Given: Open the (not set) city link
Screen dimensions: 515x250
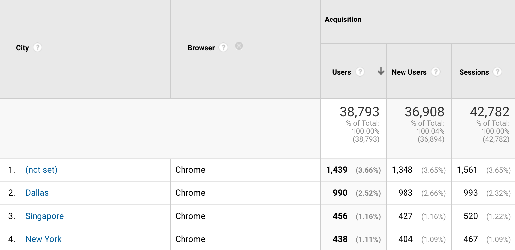Looking at the screenshot, I should coord(41,170).
